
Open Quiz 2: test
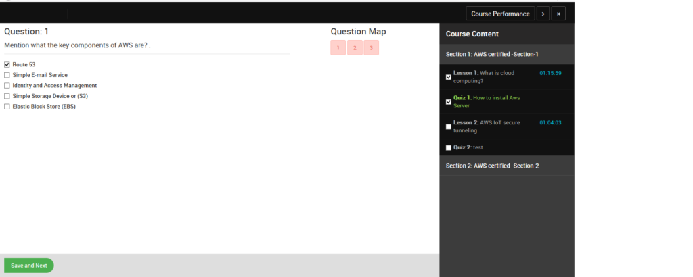pyautogui.click(x=468, y=147)
